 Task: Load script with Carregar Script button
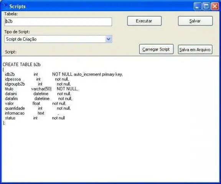click(156, 49)
